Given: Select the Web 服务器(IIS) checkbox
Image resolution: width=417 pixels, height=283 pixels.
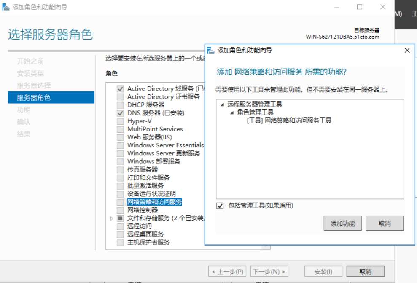Looking at the screenshot, I should (x=120, y=137).
